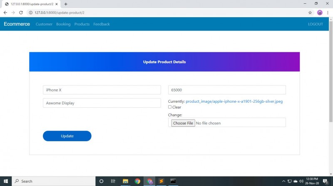Open the Customer nav item
This screenshot has height=186, width=333.
coord(44,24)
